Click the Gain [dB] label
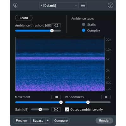 22,110
